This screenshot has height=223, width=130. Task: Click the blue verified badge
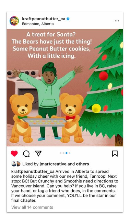click(x=68, y=19)
